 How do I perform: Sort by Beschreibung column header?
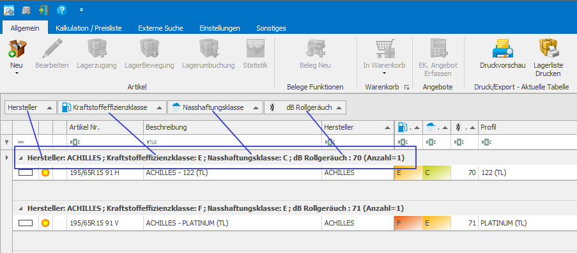233,127
